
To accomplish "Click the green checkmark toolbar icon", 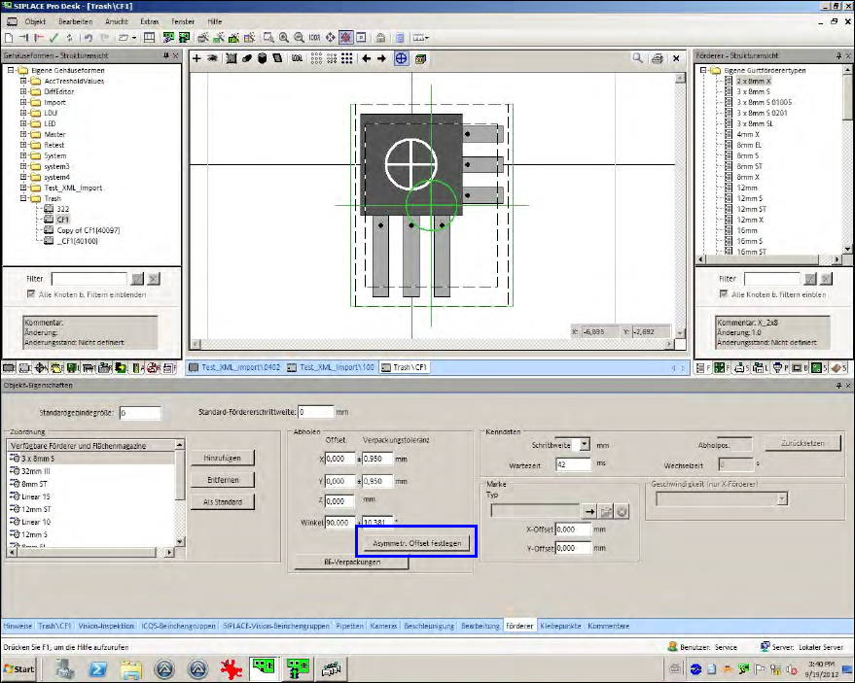I will (x=55, y=38).
